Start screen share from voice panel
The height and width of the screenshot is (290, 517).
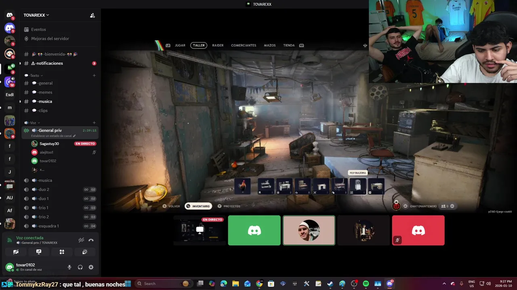pyautogui.click(x=39, y=252)
